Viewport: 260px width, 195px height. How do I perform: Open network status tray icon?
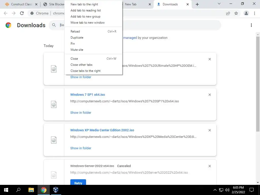pyautogui.click(x=221, y=190)
